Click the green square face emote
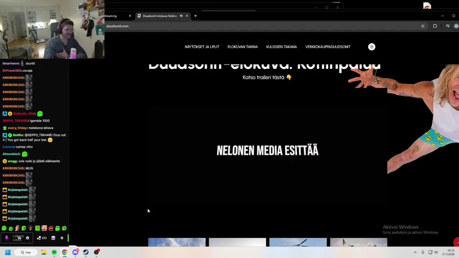Viewport: 459px width, 258px height. tap(37, 228)
